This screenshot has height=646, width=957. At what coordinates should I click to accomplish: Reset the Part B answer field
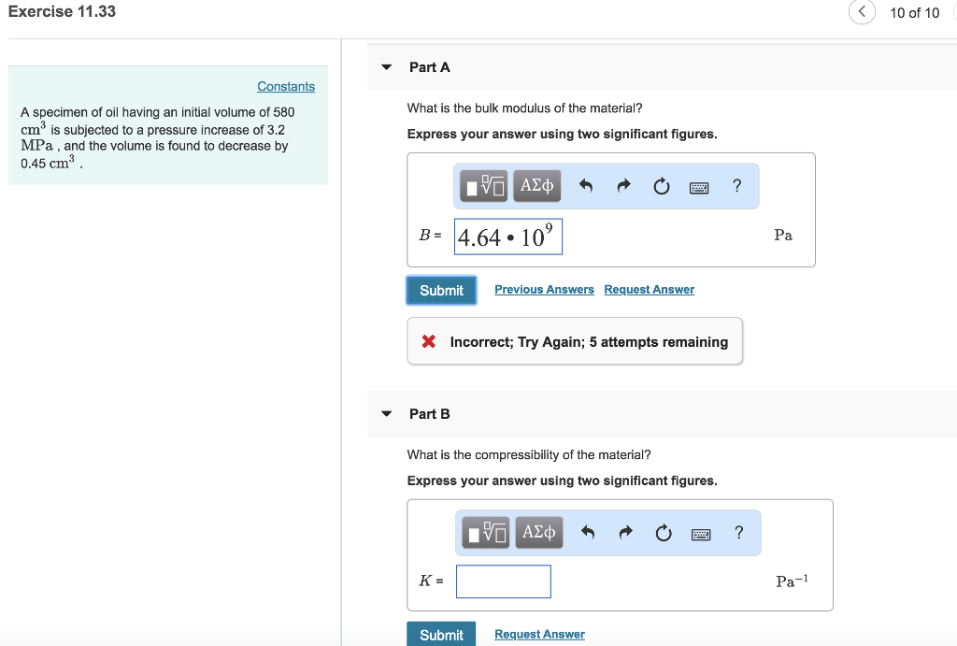point(664,532)
